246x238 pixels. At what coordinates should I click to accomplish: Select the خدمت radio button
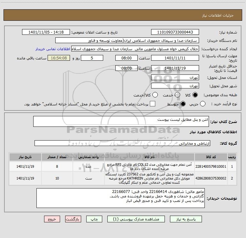[177, 95]
